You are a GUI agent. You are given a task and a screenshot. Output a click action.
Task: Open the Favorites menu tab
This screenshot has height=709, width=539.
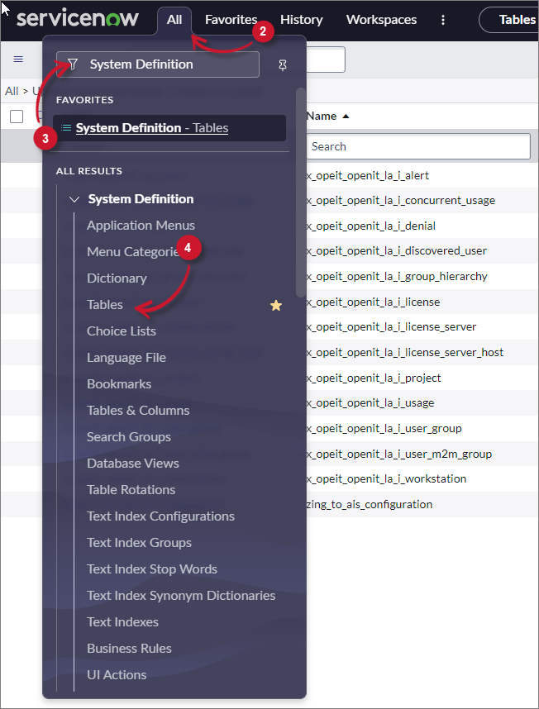[231, 20]
